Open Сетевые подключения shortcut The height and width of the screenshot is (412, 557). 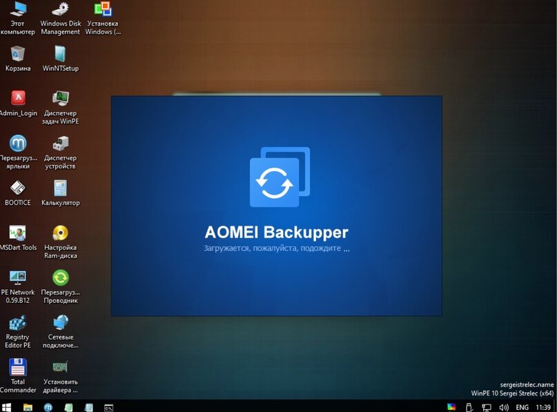[x=60, y=331]
